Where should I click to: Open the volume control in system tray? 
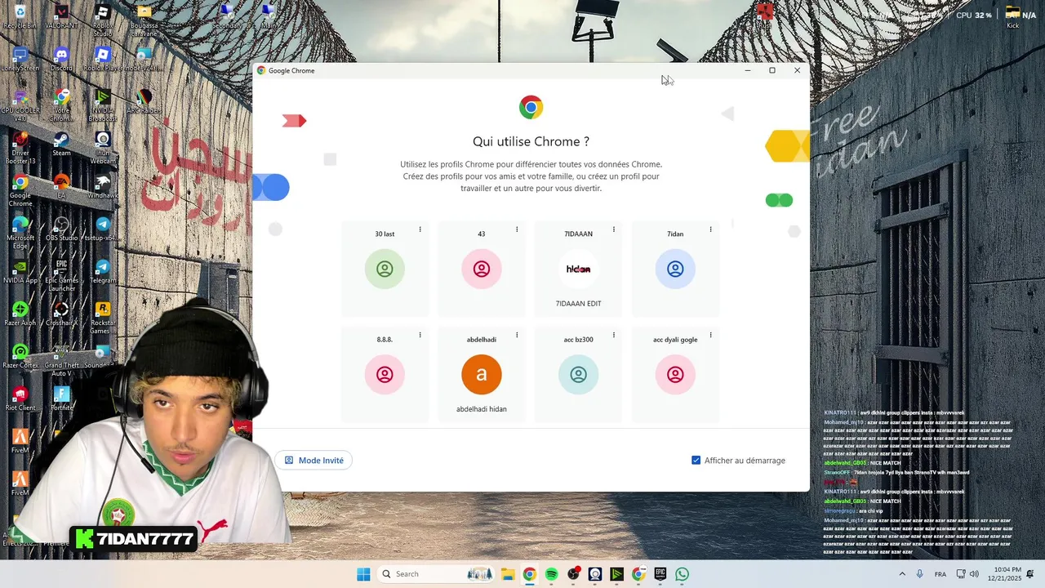pyautogui.click(x=974, y=574)
